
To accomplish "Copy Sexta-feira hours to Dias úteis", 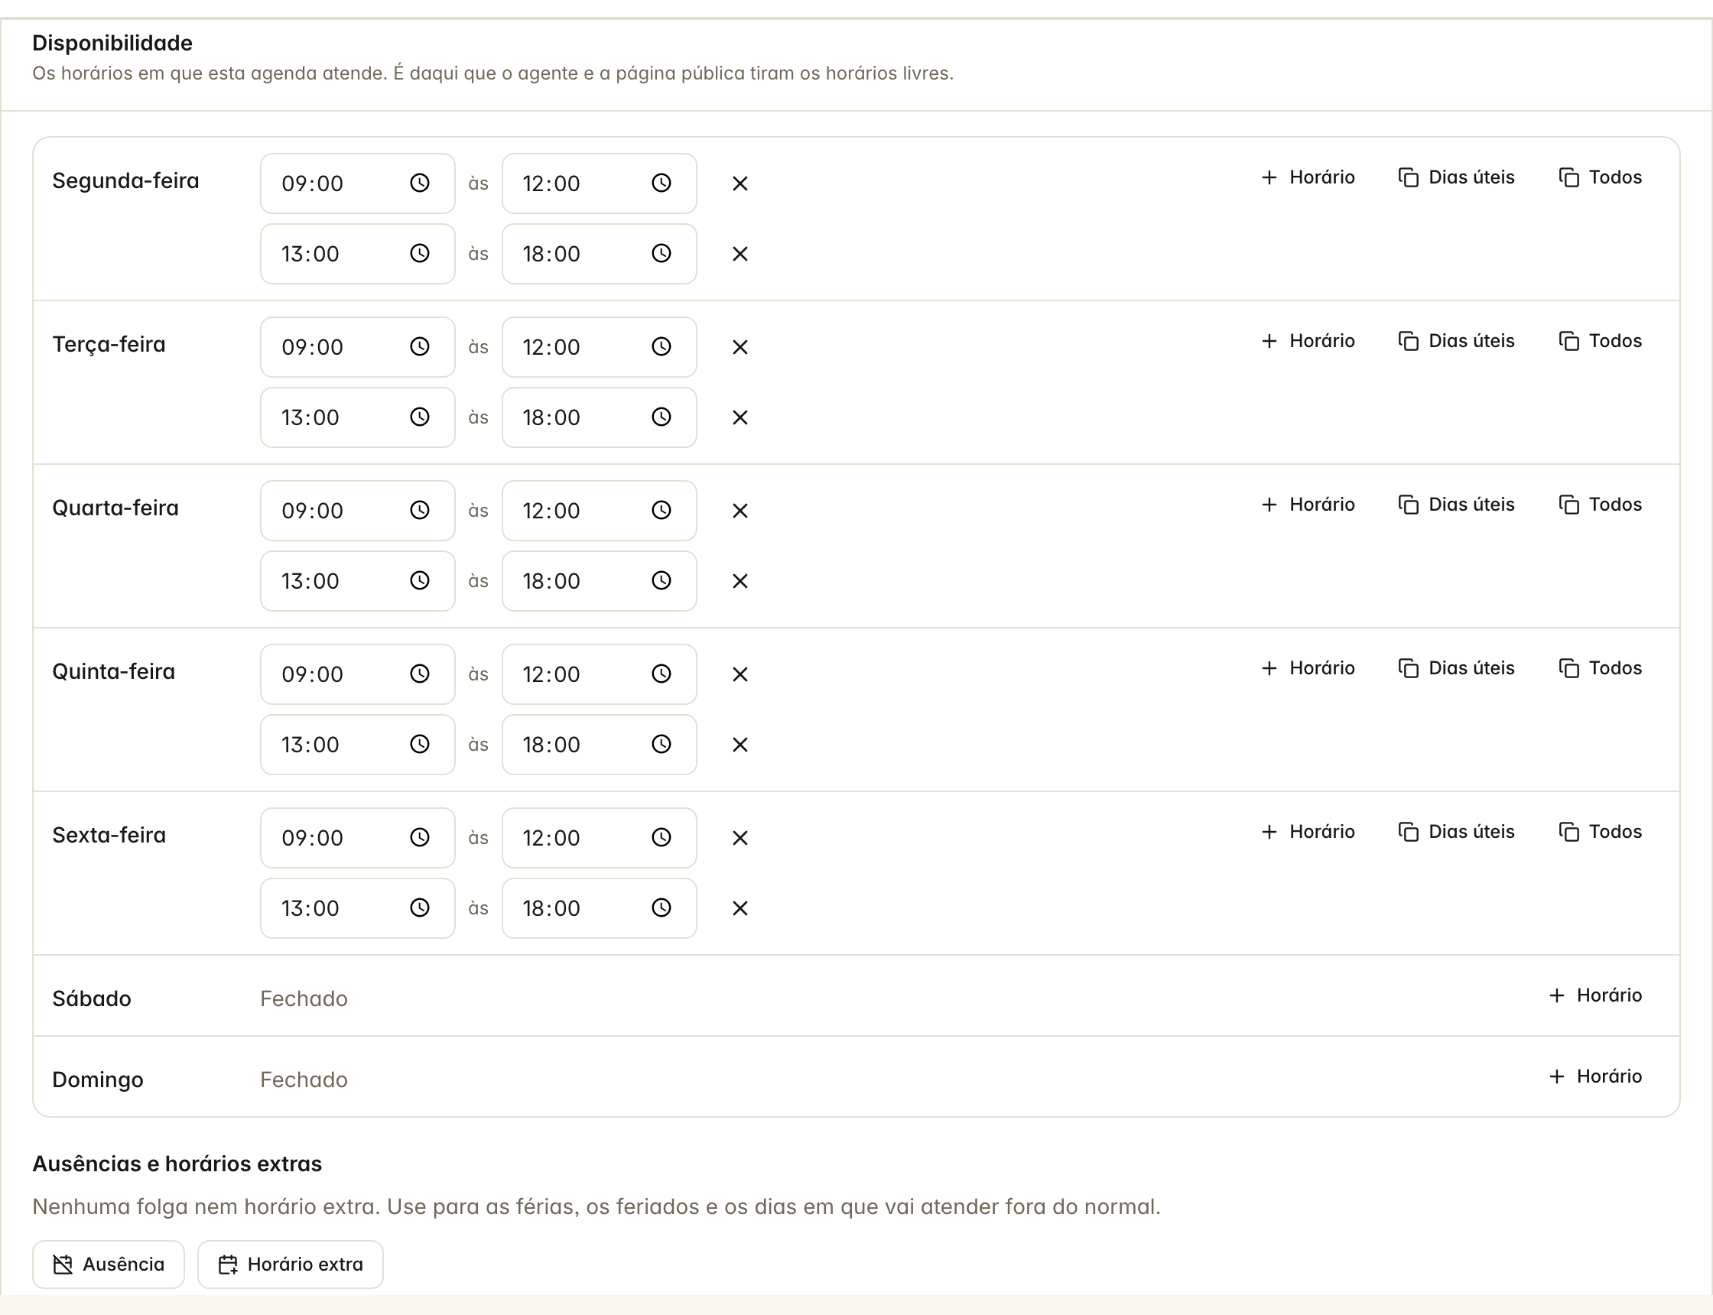I will (x=1456, y=832).
